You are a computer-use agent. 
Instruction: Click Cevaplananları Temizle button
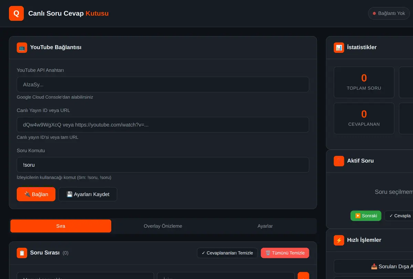click(x=227, y=253)
